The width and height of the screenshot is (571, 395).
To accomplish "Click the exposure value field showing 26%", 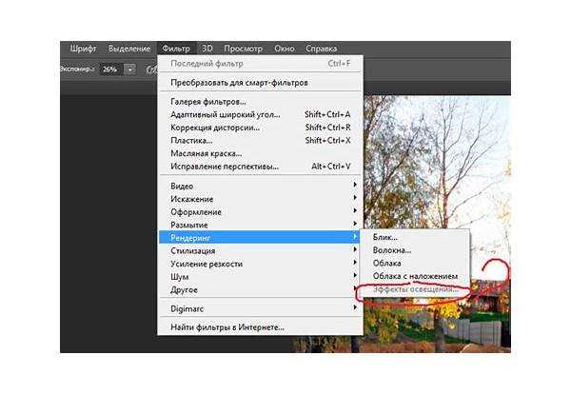I will click(x=109, y=69).
